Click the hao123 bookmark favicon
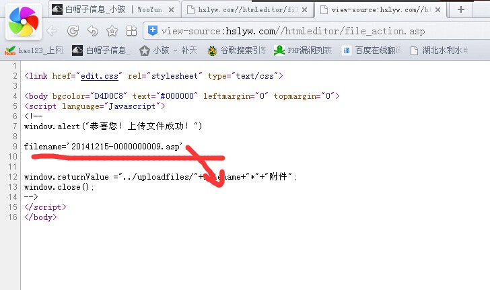 click(x=10, y=50)
